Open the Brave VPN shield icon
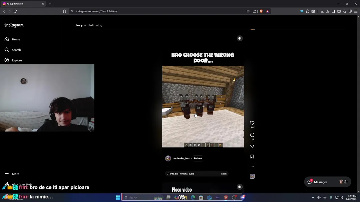Viewport: 360px width, 202px height. [x=350, y=11]
